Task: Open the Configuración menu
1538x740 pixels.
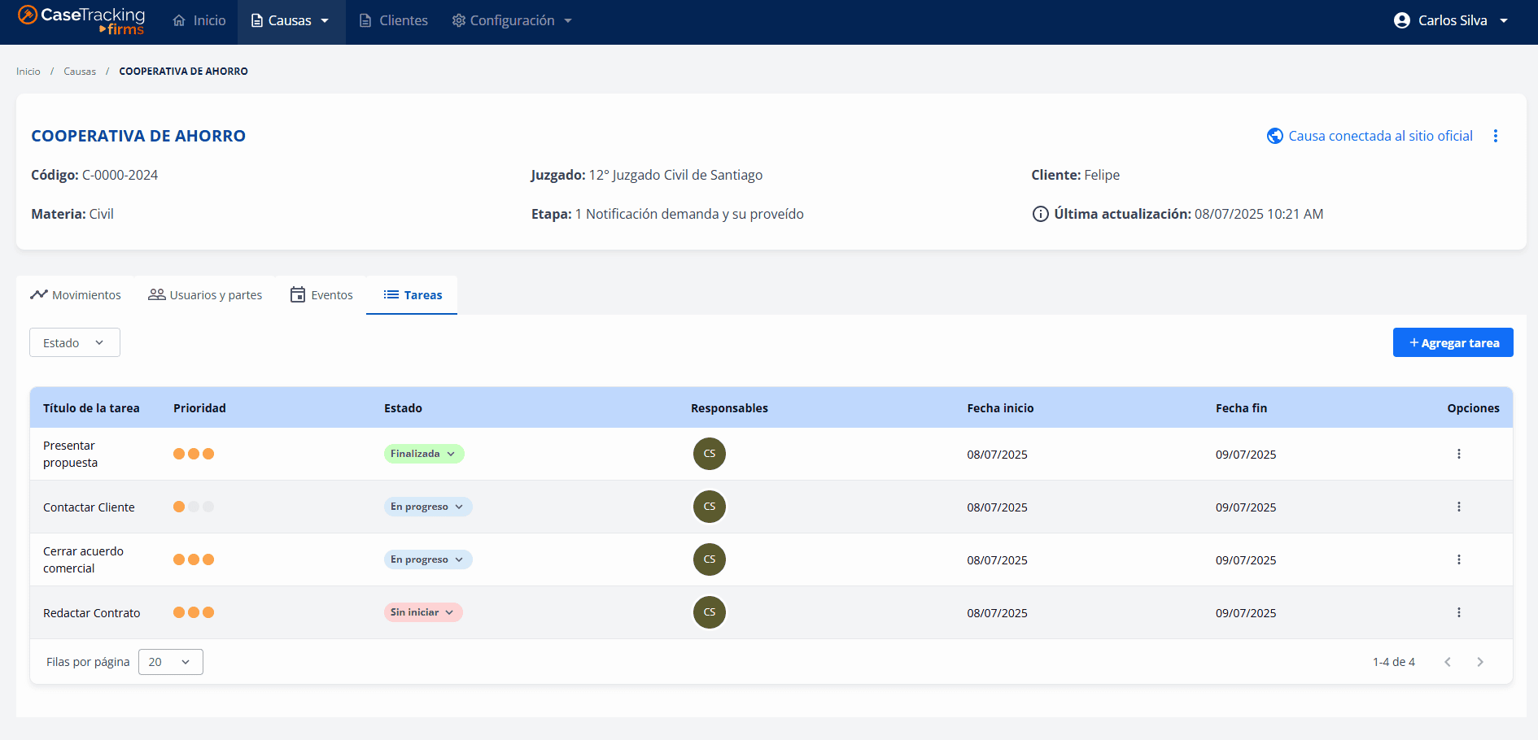Action: pos(512,20)
